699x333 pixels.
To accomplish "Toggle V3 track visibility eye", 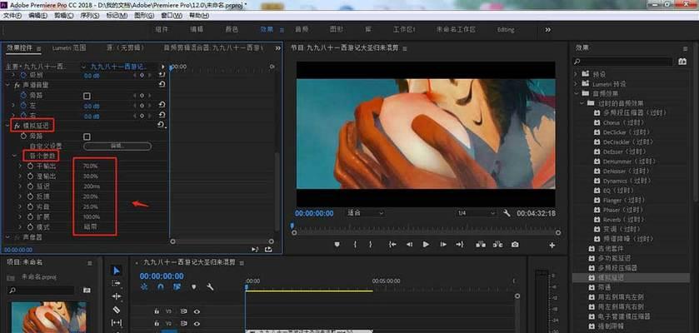I will tap(196, 311).
